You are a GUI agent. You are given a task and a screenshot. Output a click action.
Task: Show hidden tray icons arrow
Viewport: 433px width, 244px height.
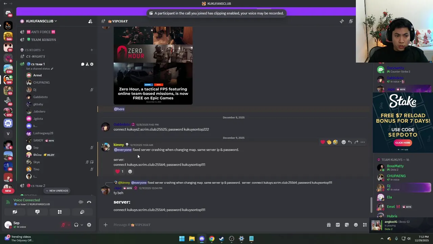coord(382,239)
